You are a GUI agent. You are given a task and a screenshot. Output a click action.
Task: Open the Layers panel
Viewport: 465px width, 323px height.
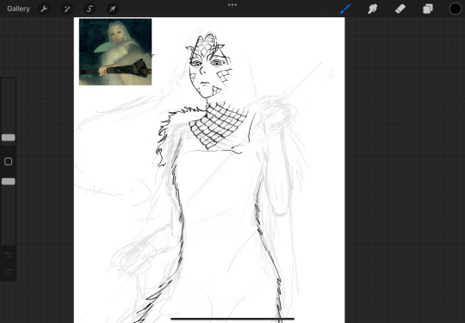(428, 9)
